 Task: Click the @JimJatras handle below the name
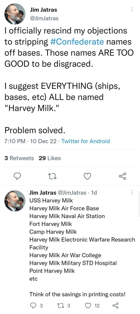(44, 18)
